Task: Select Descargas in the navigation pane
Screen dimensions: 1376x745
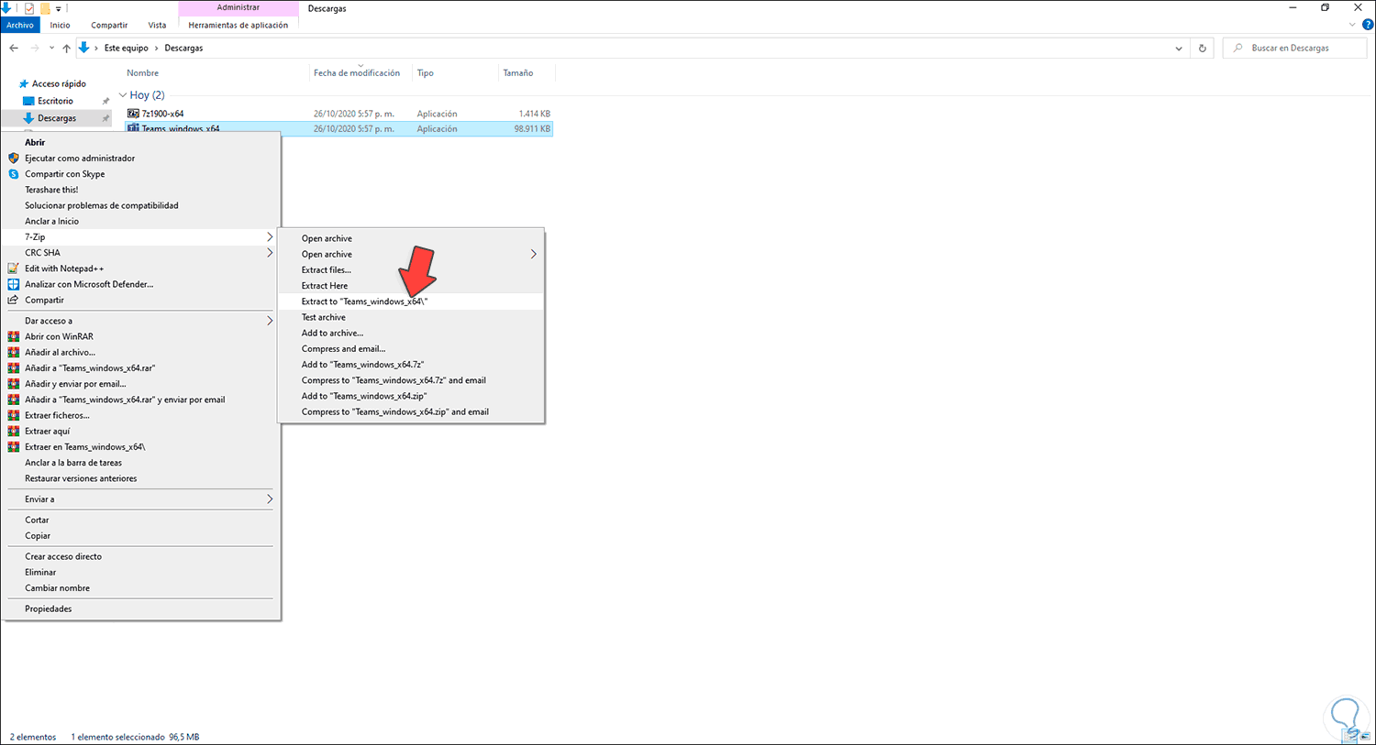Action: click(57, 118)
